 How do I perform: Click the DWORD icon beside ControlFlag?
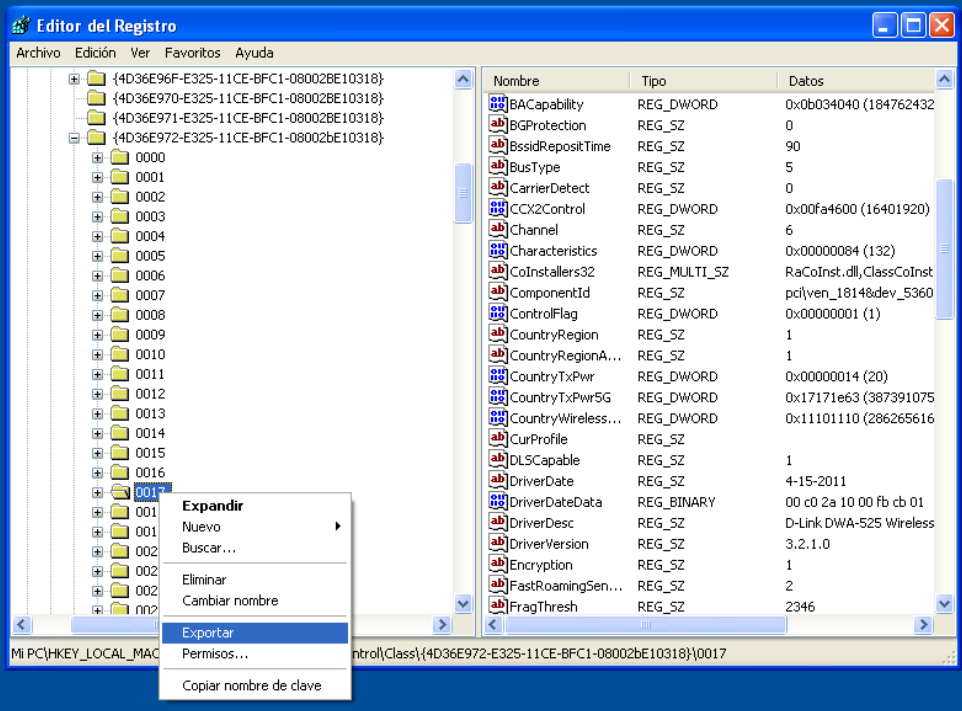pyautogui.click(x=497, y=312)
